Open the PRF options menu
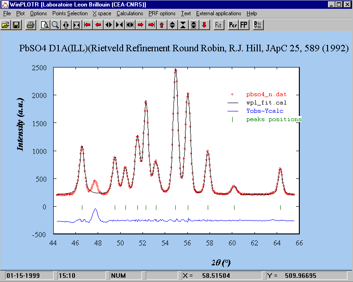 [162, 13]
